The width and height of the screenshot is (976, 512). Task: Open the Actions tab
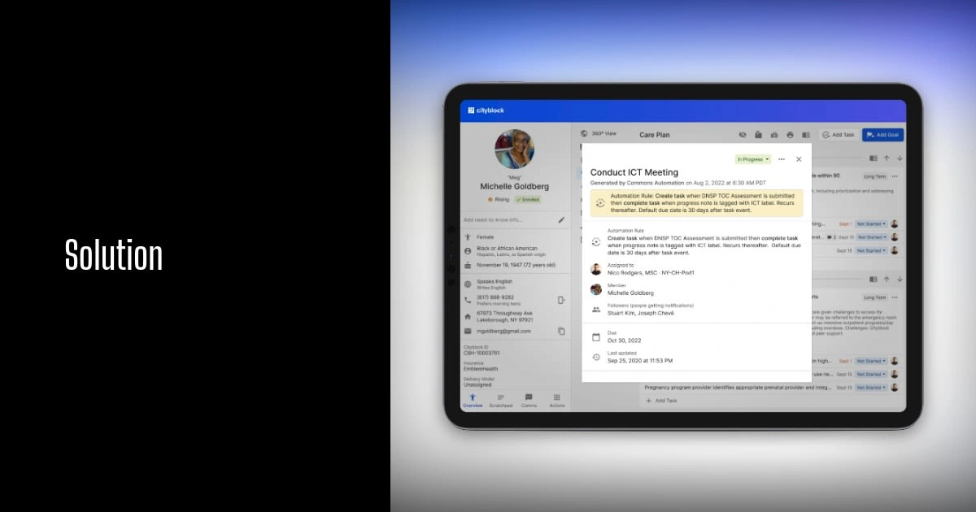pyautogui.click(x=556, y=400)
